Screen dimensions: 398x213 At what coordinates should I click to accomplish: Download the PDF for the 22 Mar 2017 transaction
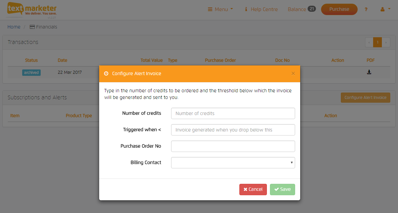(369, 72)
